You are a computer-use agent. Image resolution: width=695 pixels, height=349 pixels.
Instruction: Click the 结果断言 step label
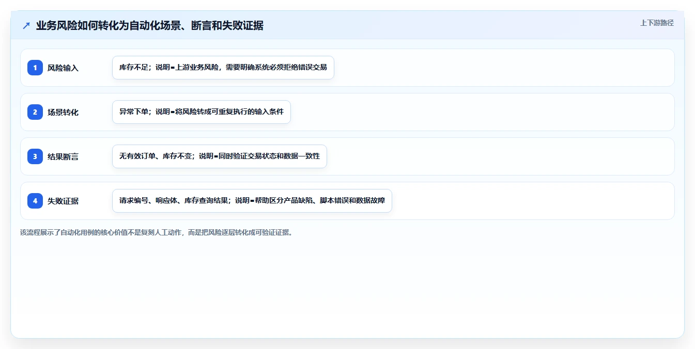pos(63,156)
